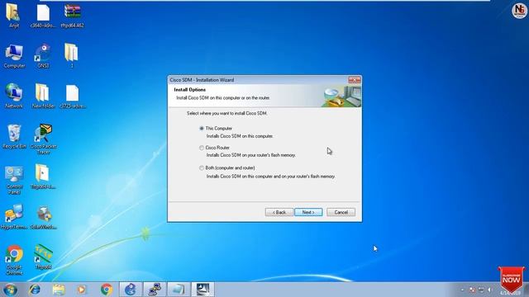Select the c3725 file icon
This screenshot has width=529, height=297.
click(73, 96)
